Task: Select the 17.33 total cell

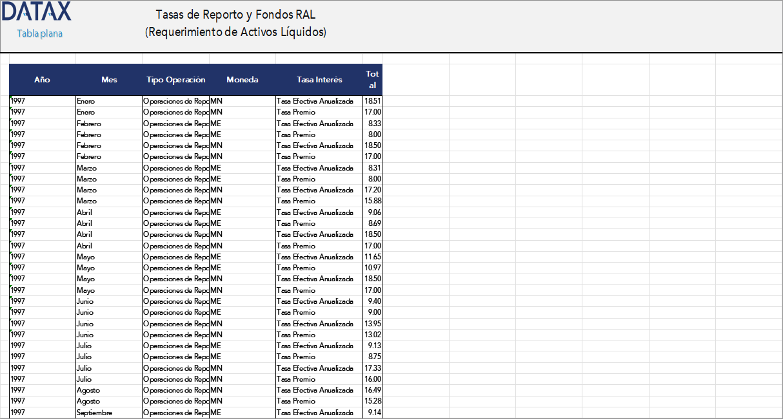Action: (x=372, y=368)
